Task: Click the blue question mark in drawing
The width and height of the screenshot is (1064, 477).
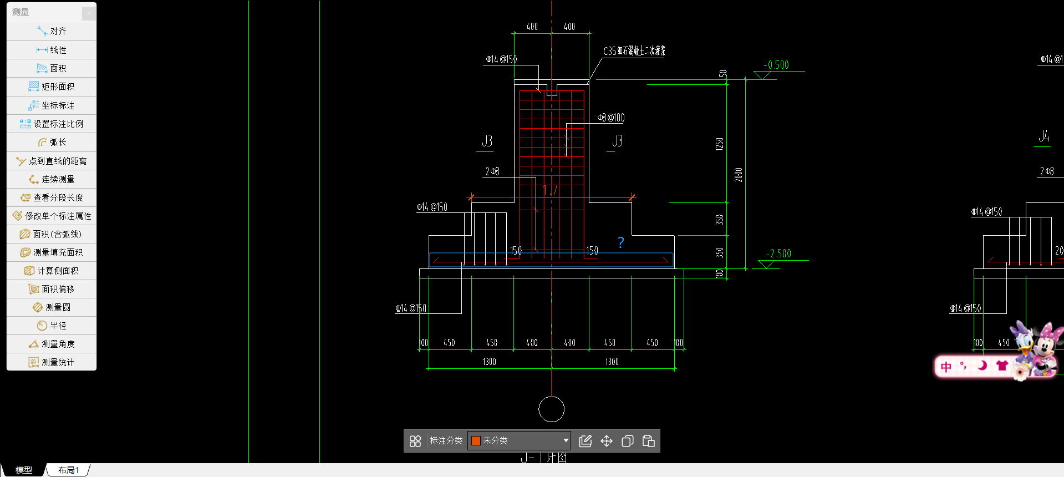Action: click(621, 242)
